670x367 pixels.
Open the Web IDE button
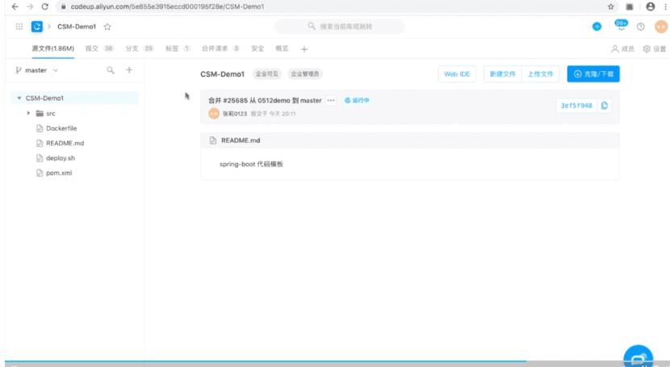pos(457,74)
